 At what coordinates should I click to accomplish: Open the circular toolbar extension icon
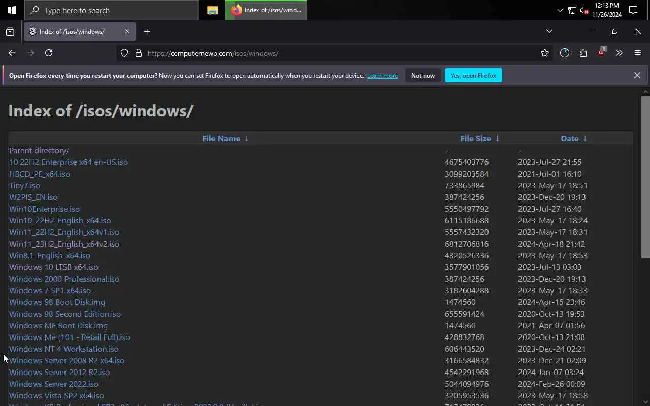tap(565, 53)
